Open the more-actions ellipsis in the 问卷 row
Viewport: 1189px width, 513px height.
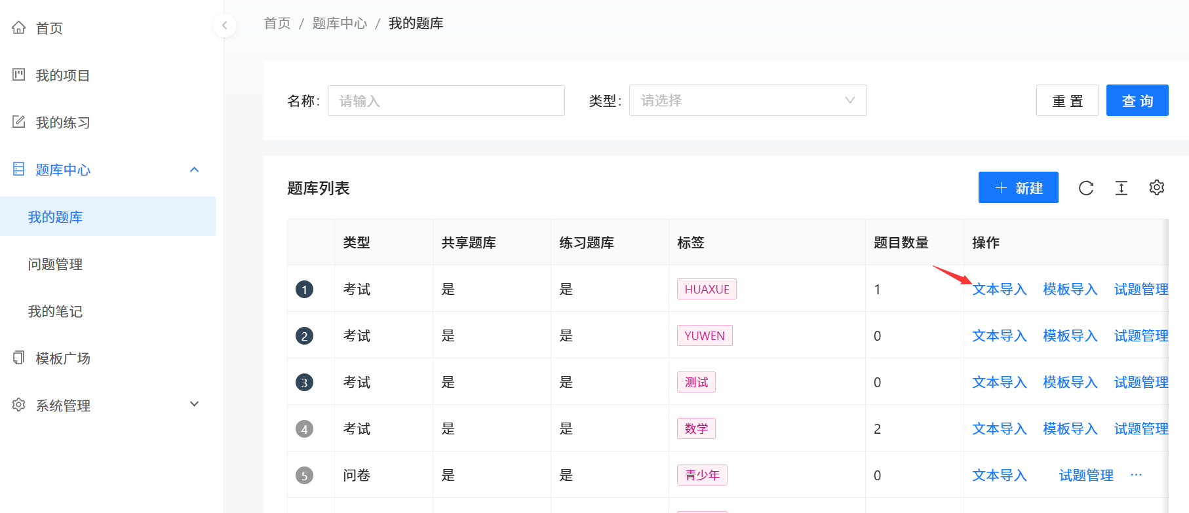tap(1137, 475)
